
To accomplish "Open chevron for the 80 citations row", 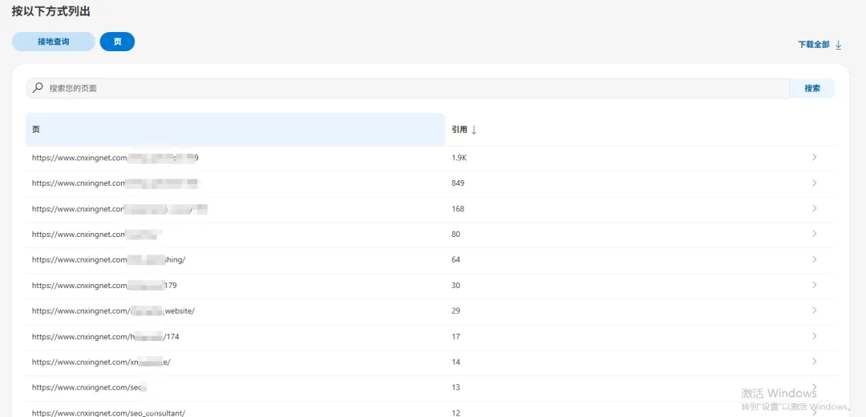I will [814, 234].
